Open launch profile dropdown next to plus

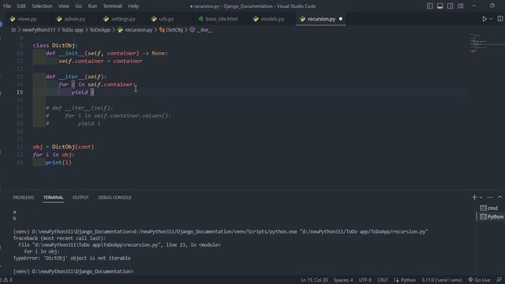pyautogui.click(x=481, y=197)
